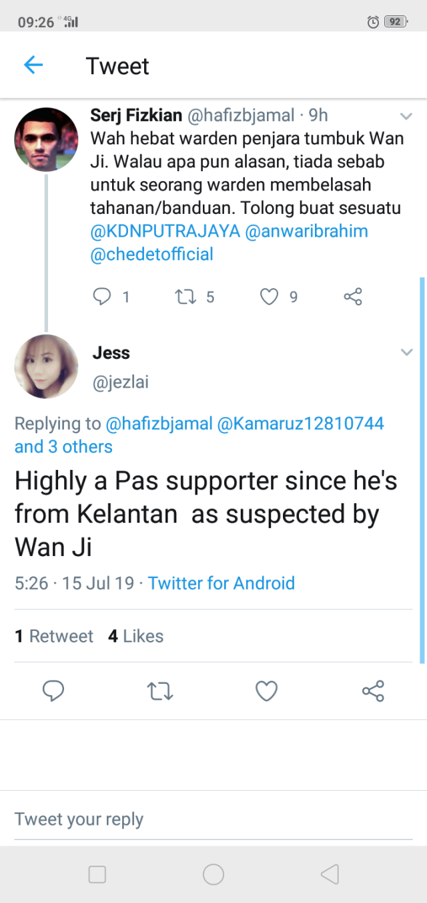427x903 pixels.
Task: Reply to Jess's tweet using comment icon
Action: 53,690
